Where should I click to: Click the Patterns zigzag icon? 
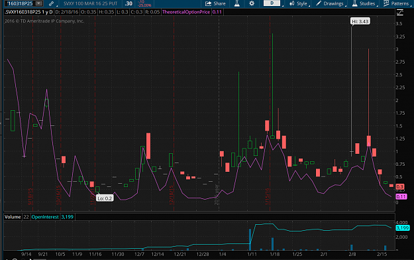pos(386,3)
